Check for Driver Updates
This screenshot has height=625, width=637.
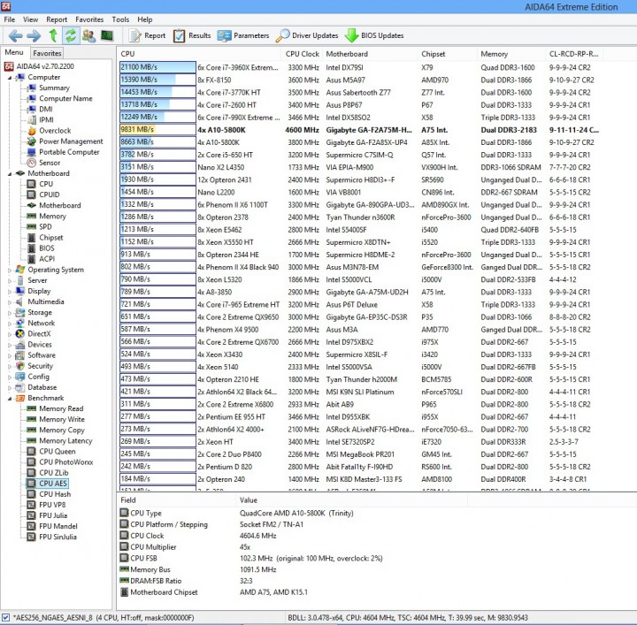coord(307,35)
